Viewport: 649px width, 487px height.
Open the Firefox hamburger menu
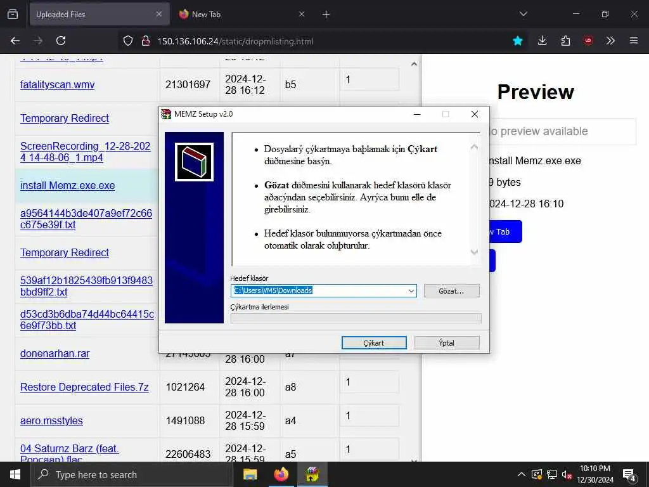[633, 41]
